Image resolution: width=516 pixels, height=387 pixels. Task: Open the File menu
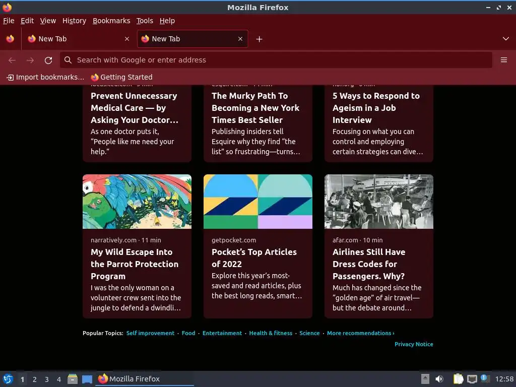[x=9, y=21]
